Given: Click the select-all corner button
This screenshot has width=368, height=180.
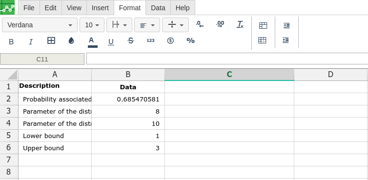Looking at the screenshot, I should click(x=9, y=75).
